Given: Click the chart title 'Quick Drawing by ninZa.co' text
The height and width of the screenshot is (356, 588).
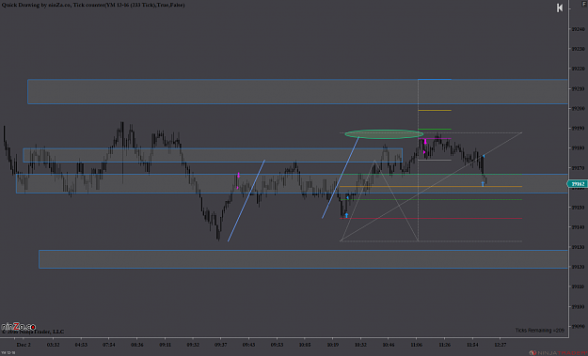Looking at the screenshot, I should (x=36, y=6).
